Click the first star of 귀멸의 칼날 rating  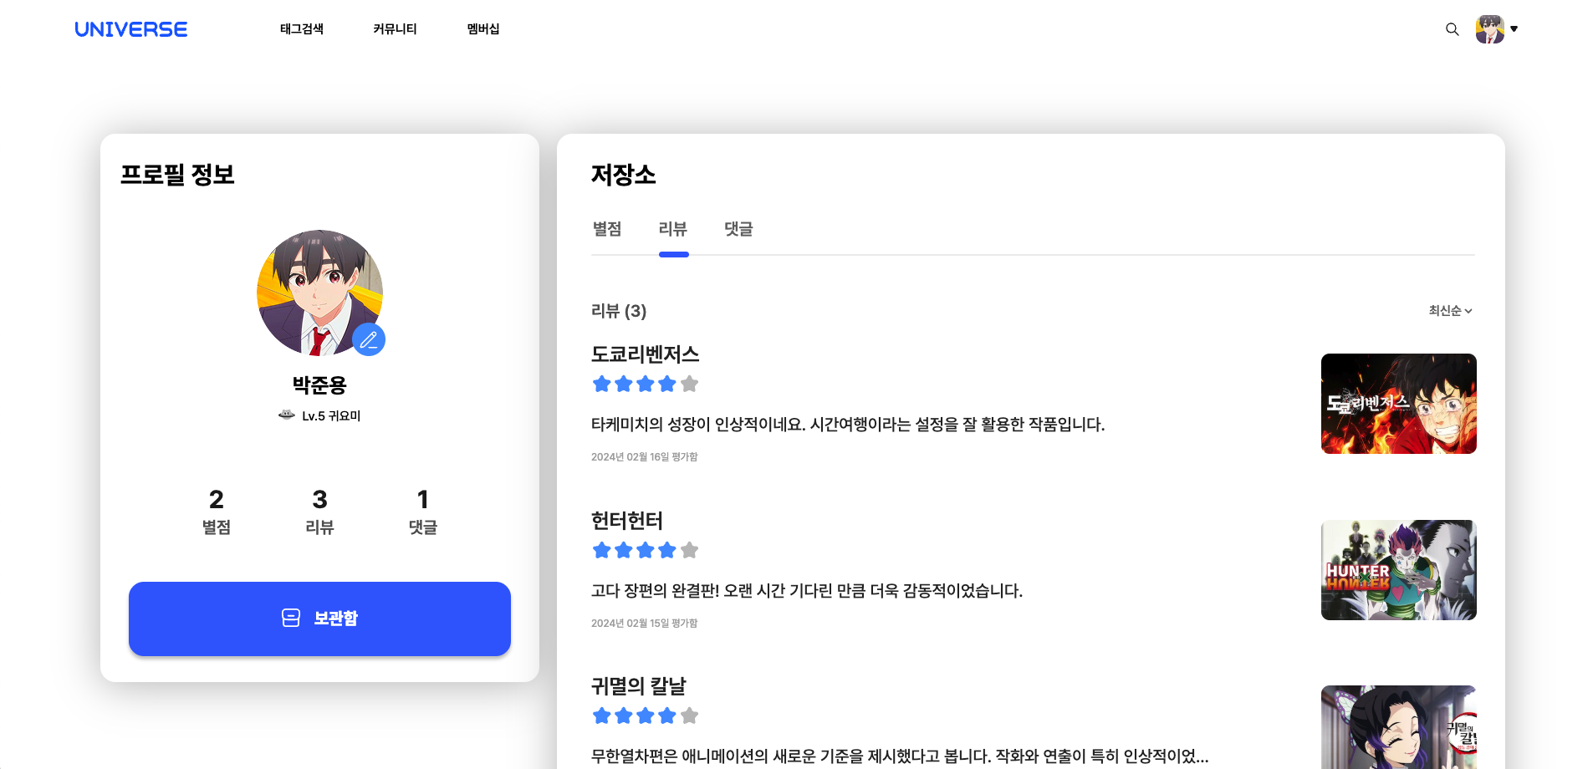pos(601,716)
